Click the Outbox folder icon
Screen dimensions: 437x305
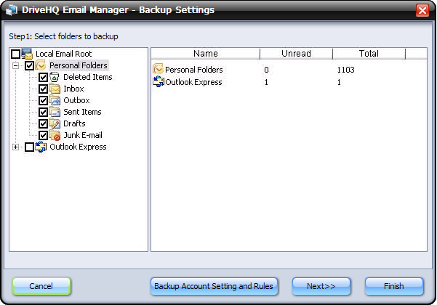55,100
